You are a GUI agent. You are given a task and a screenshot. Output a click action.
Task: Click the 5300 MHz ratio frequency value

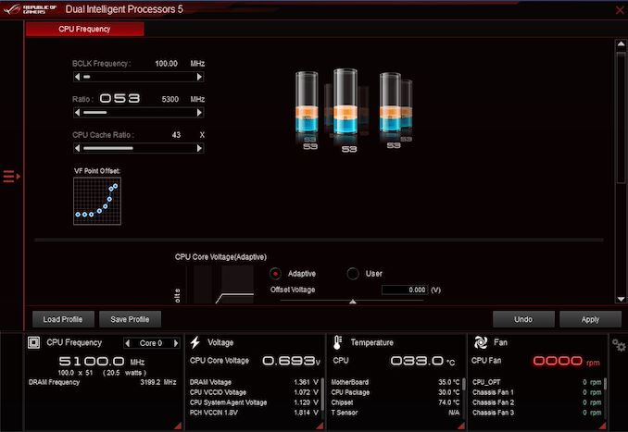point(170,99)
